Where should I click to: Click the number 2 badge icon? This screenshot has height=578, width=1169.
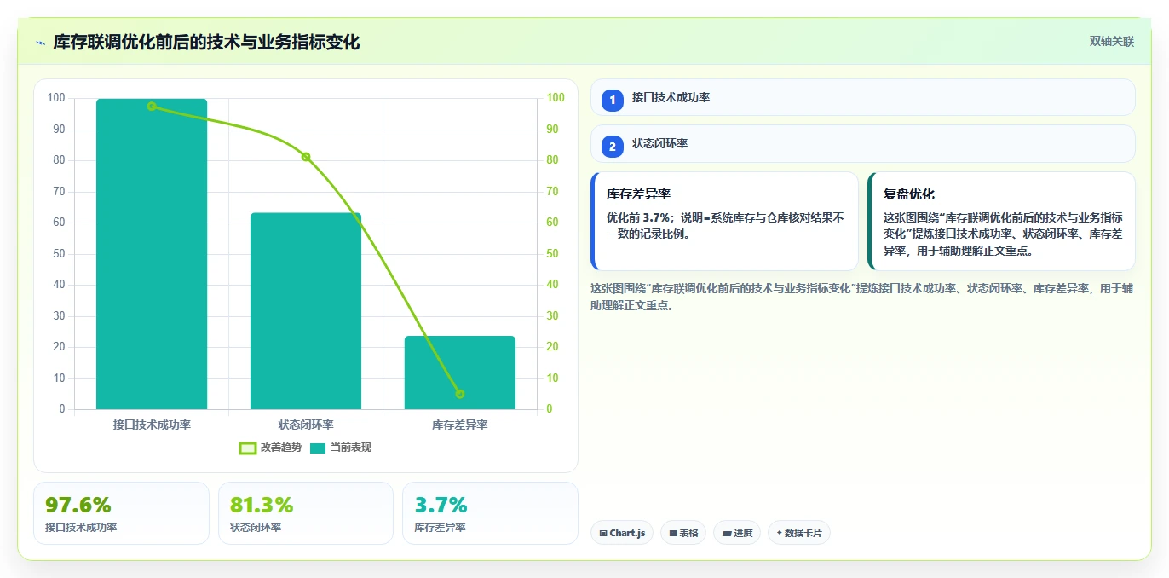(x=612, y=146)
